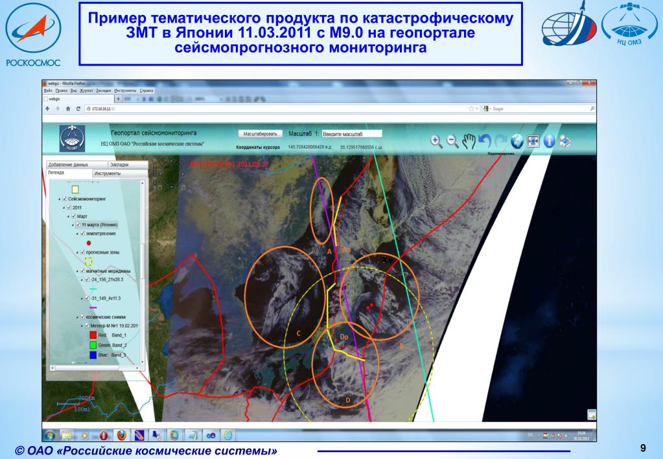Click the zoom out magnifier tool

click(452, 141)
